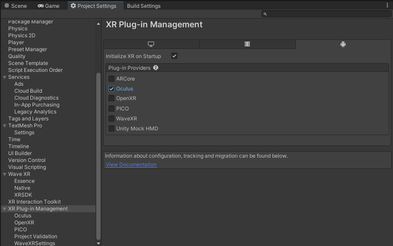The width and height of the screenshot is (393, 246).
Task: Switch to the Scene tab
Action: pos(16,6)
